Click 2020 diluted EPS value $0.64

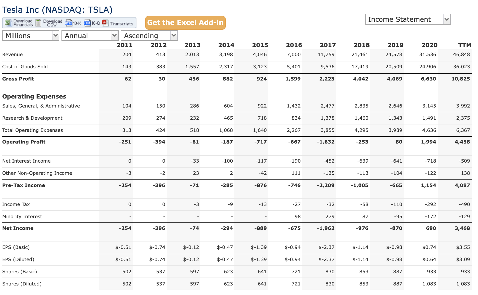pyautogui.click(x=429, y=260)
